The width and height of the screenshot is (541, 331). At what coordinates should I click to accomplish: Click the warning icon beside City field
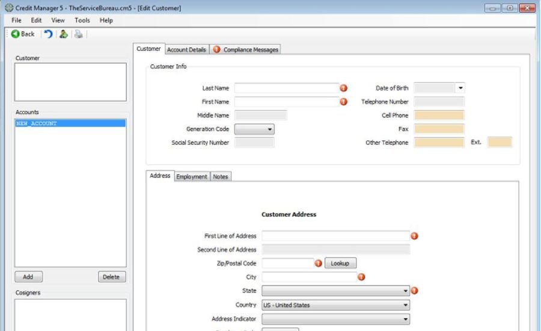tap(361, 277)
